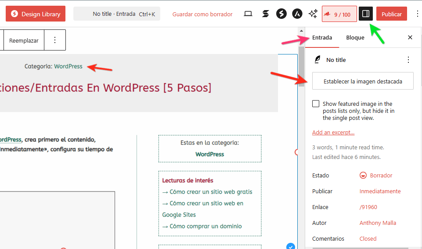Click the Reemplazar toolbar button
Image resolution: width=422 pixels, height=249 pixels.
[x=24, y=40]
